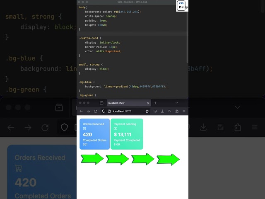Bookmark this page with the star icon

[147, 111]
